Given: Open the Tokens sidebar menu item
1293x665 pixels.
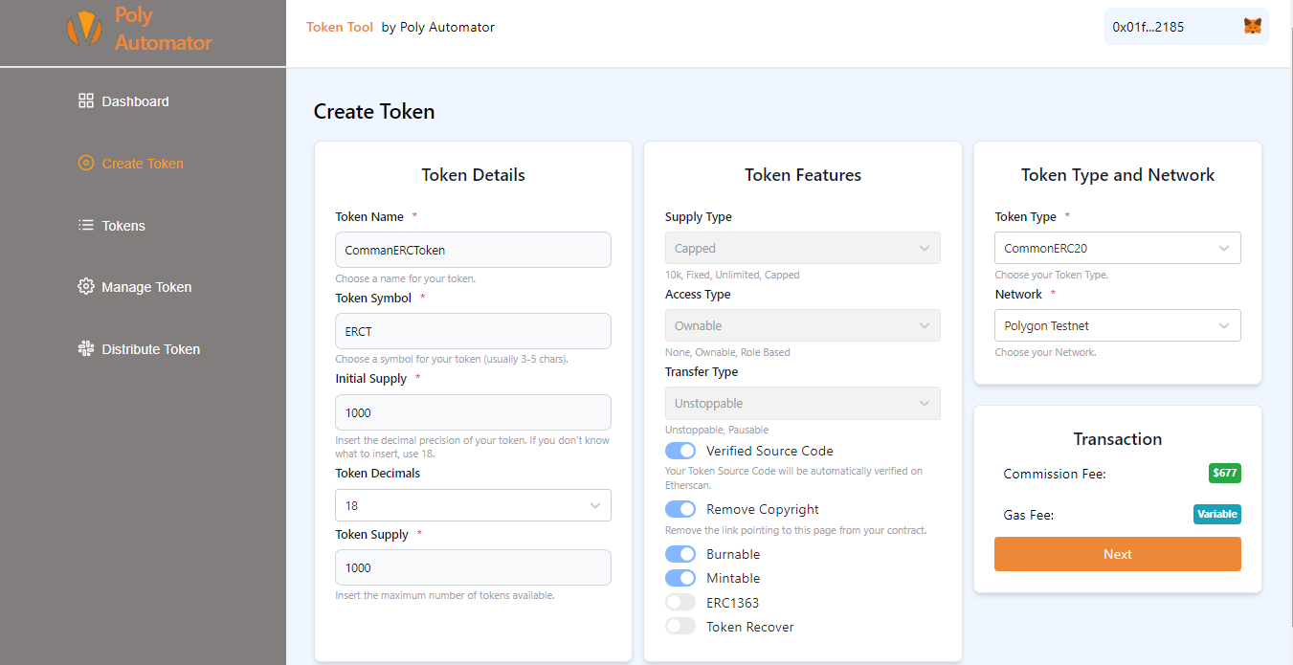Looking at the screenshot, I should click(123, 226).
